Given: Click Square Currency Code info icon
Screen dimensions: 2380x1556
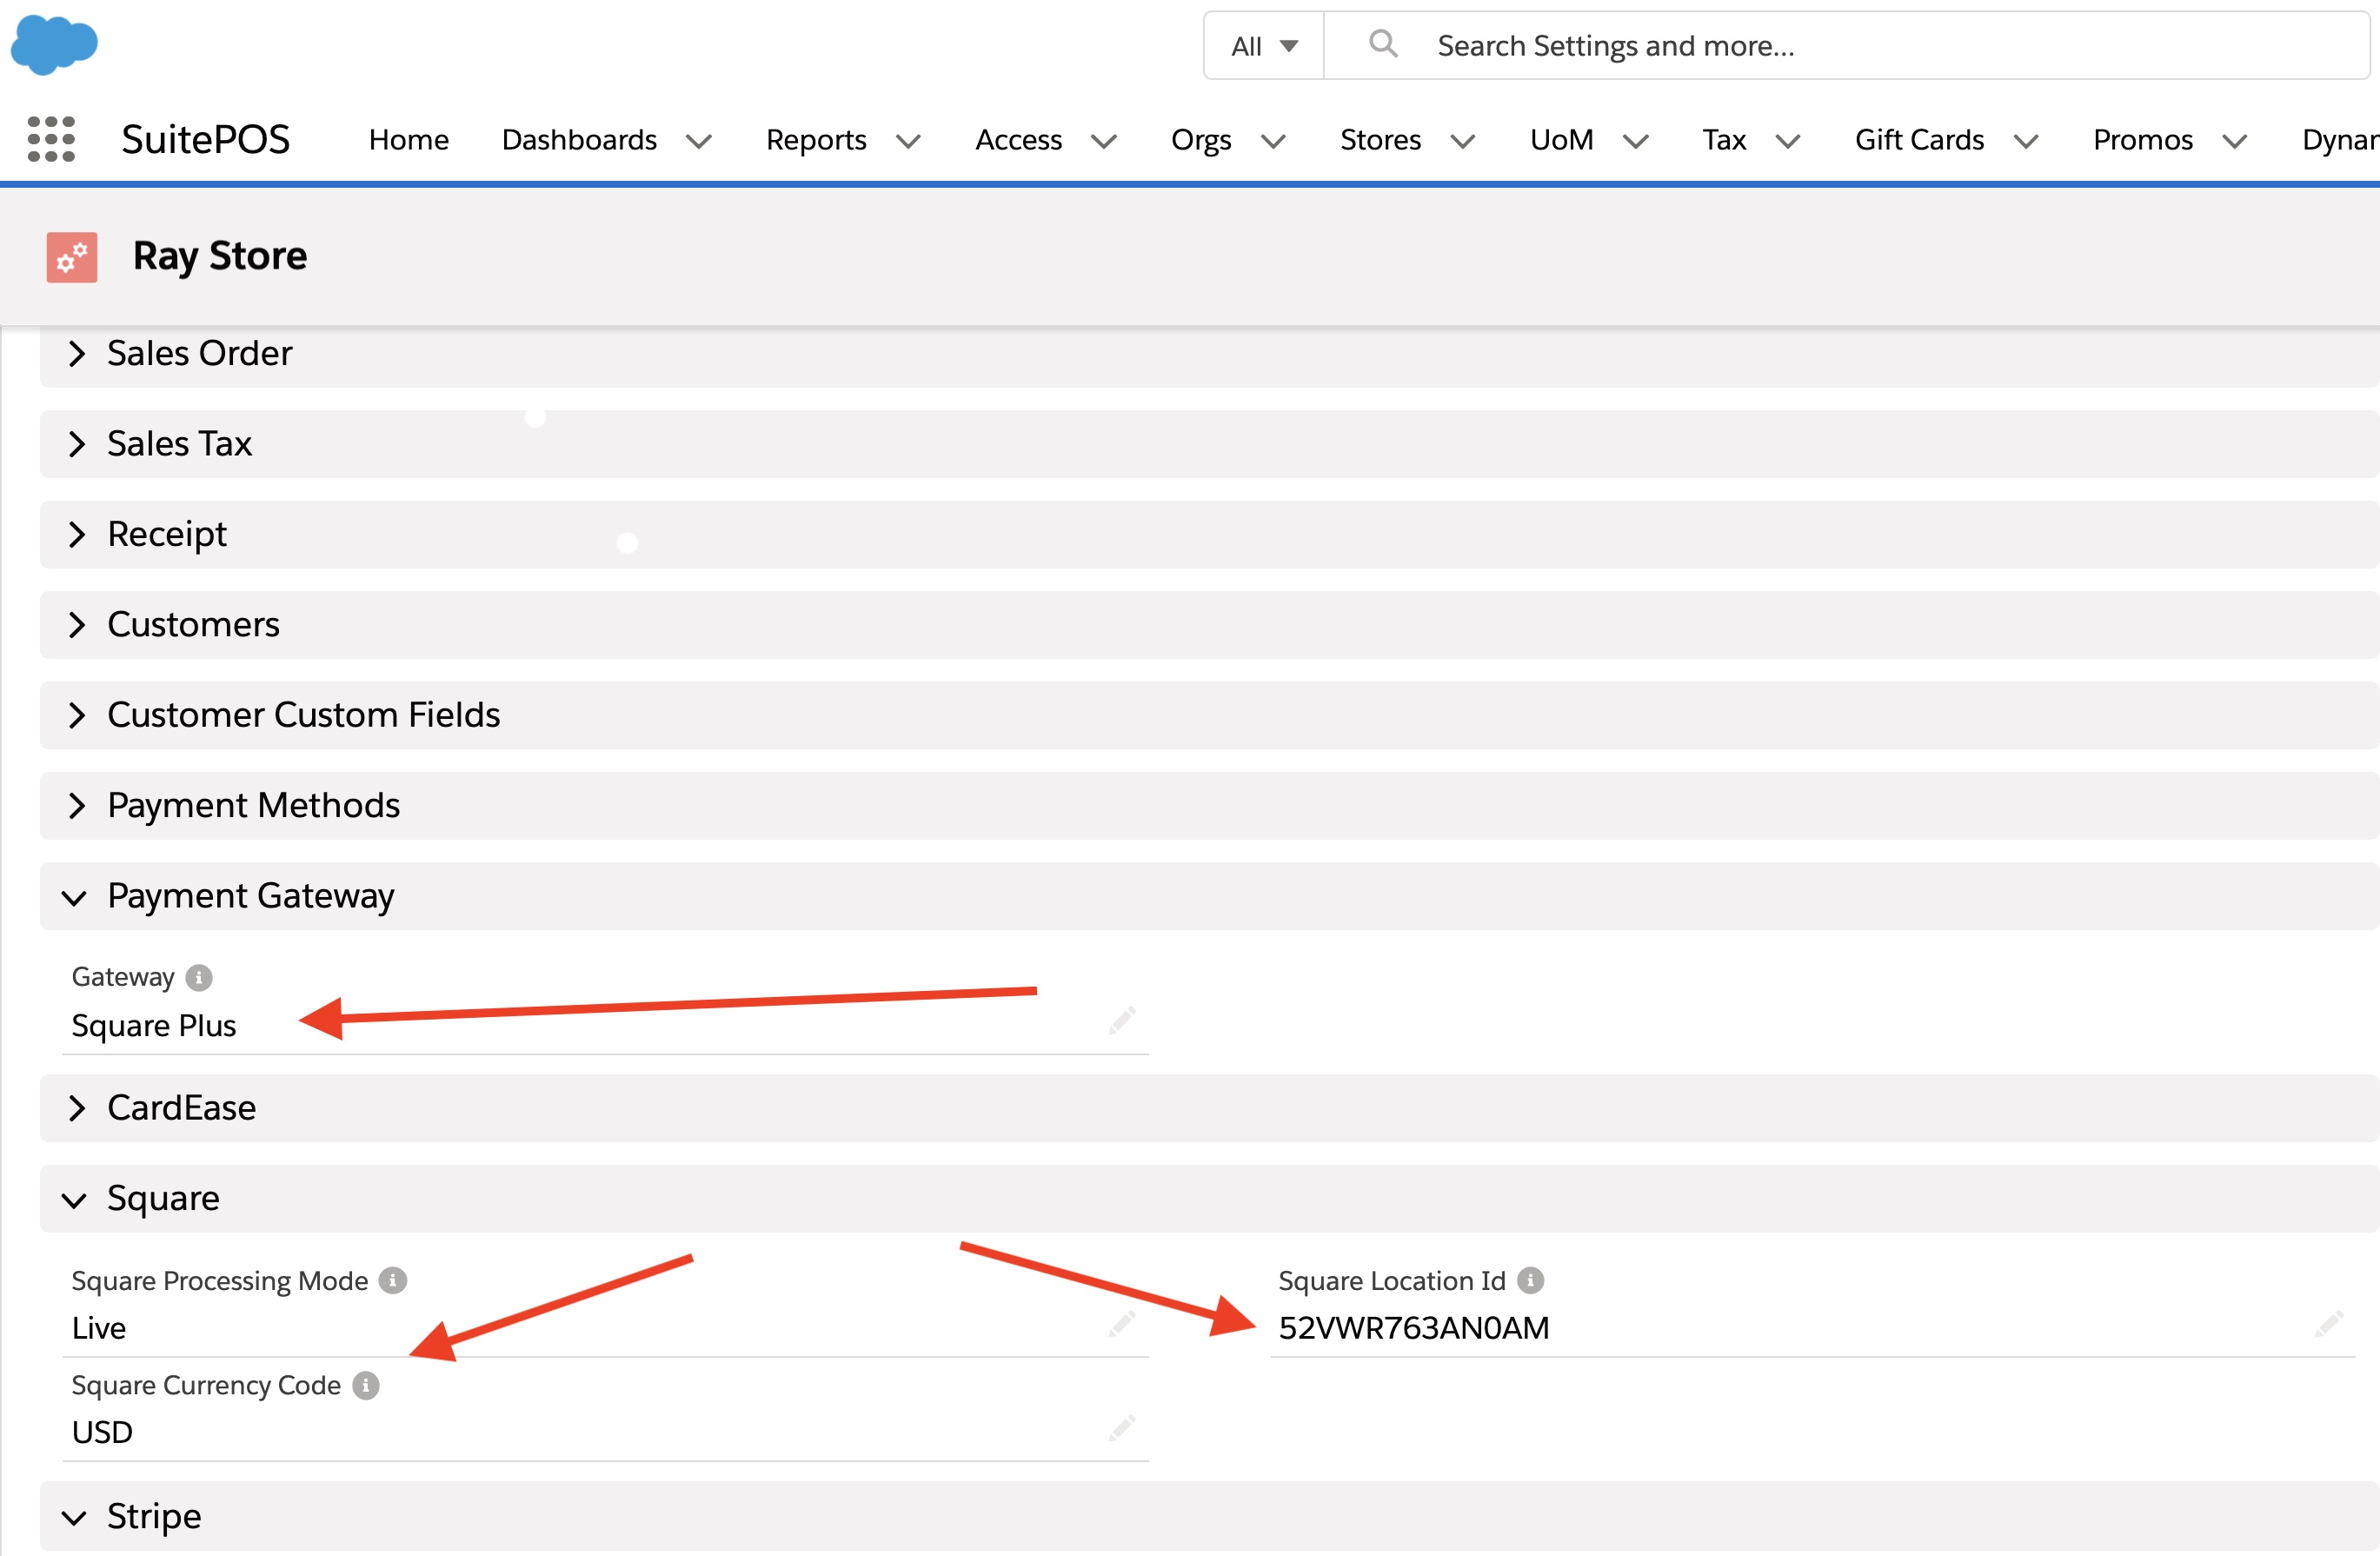Looking at the screenshot, I should 366,1386.
